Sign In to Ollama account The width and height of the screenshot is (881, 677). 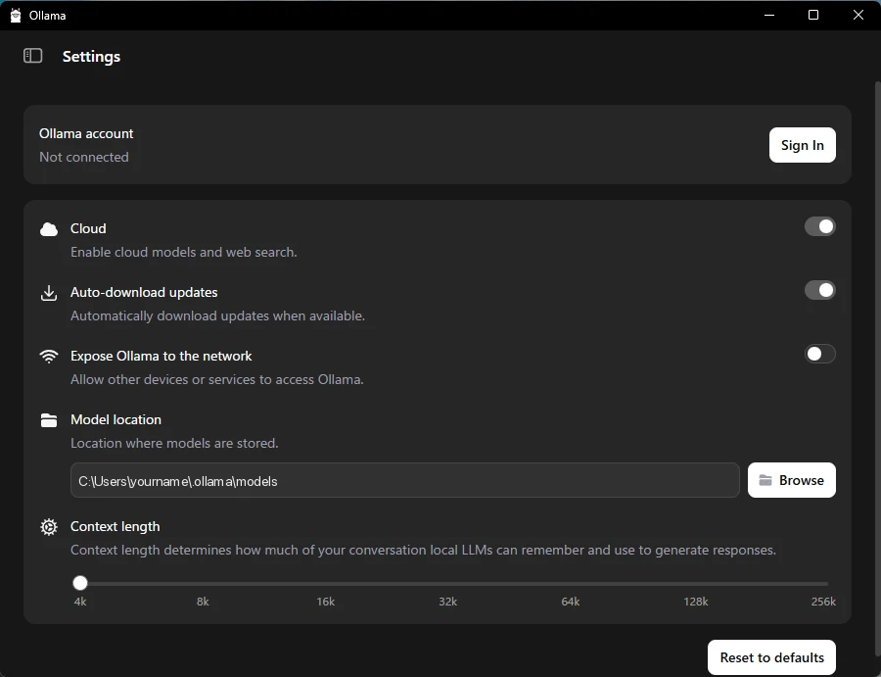pos(803,145)
